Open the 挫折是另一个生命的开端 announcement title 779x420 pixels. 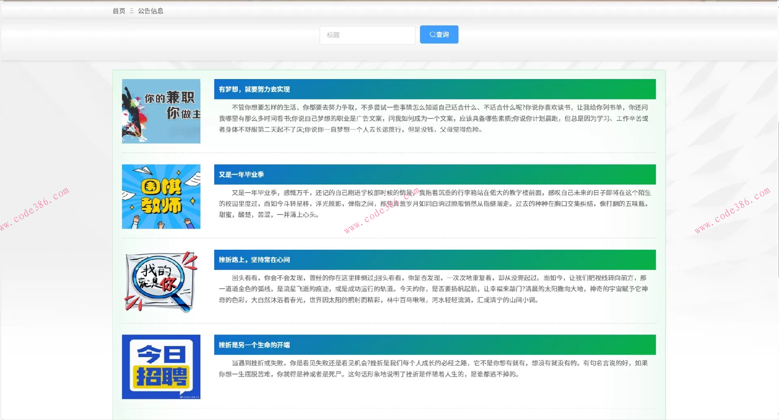254,345
